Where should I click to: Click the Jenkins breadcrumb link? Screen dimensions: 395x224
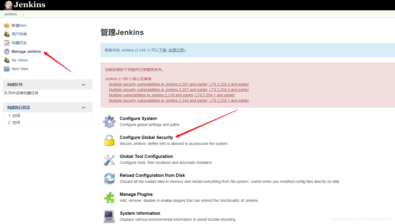pos(10,14)
